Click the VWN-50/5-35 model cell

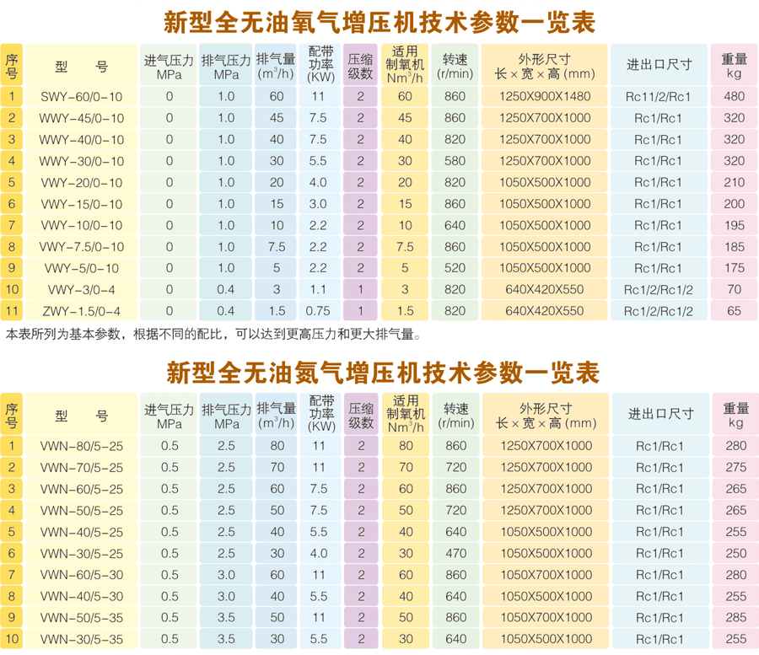point(81,618)
